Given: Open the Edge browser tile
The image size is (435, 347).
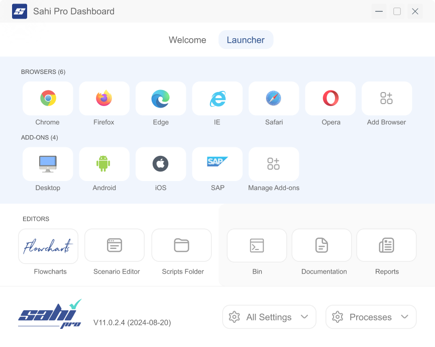Looking at the screenshot, I should click(x=161, y=99).
